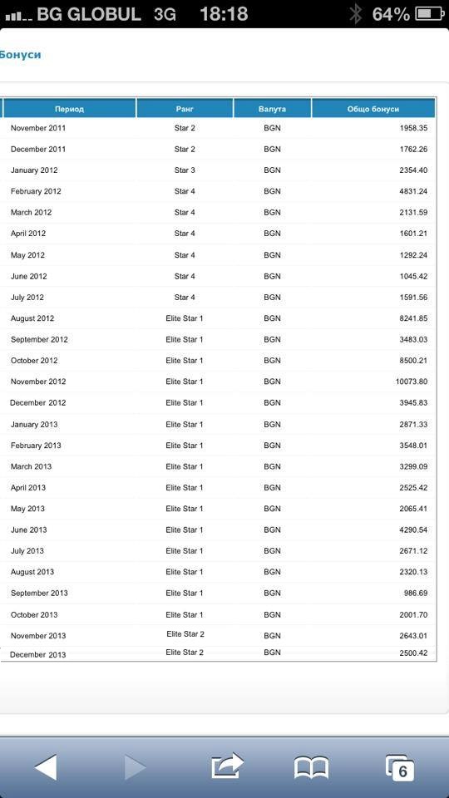This screenshot has height=798, width=449.
Task: Open the Бонуси heading link
Action: click(x=20, y=55)
